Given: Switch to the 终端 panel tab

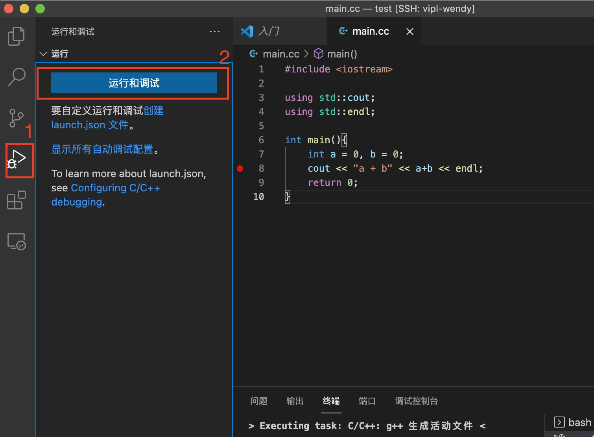Looking at the screenshot, I should (331, 401).
